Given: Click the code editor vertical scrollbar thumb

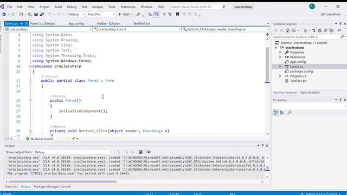Looking at the screenshot, I should tap(267, 64).
